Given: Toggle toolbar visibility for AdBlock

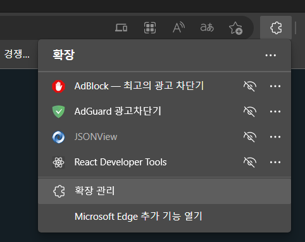Looking at the screenshot, I should click(250, 86).
